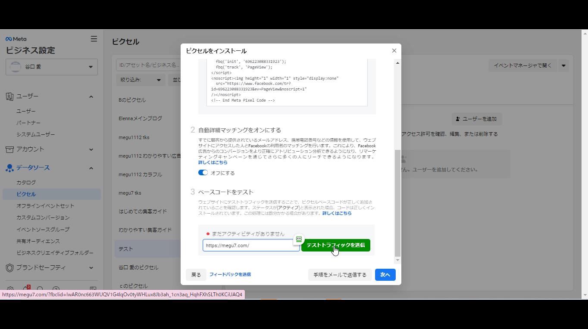Click the 戻る button
This screenshot has width=588, height=329.
196,275
